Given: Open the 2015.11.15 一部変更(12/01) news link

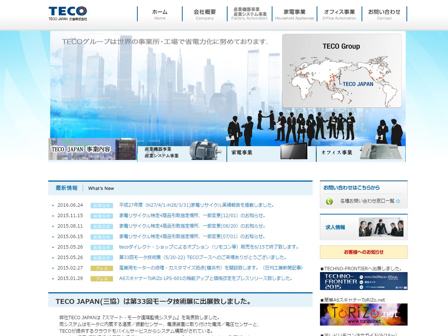Looking at the screenshot, I should [193, 216].
